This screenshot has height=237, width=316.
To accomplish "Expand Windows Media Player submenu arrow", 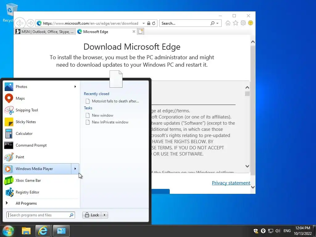I will pyautogui.click(x=75, y=169).
